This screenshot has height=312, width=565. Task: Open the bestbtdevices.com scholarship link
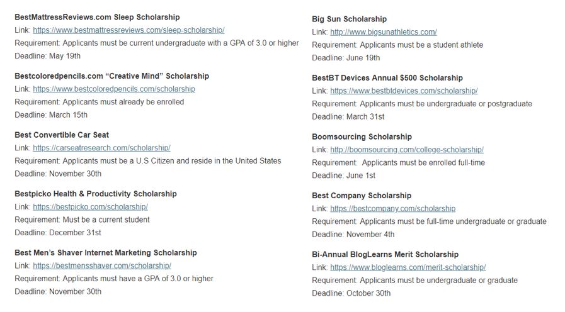[x=404, y=91]
